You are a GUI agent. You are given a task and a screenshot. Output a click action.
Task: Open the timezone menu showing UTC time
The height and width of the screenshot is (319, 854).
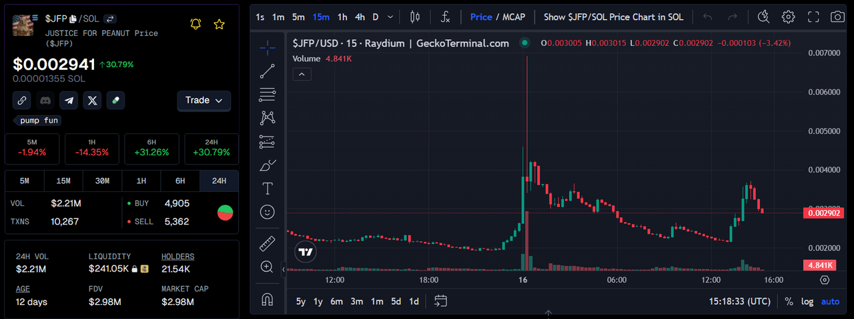[741, 302]
